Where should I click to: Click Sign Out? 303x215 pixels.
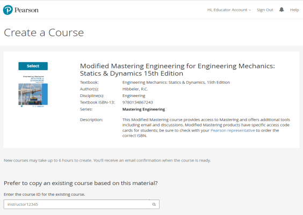[265, 10]
